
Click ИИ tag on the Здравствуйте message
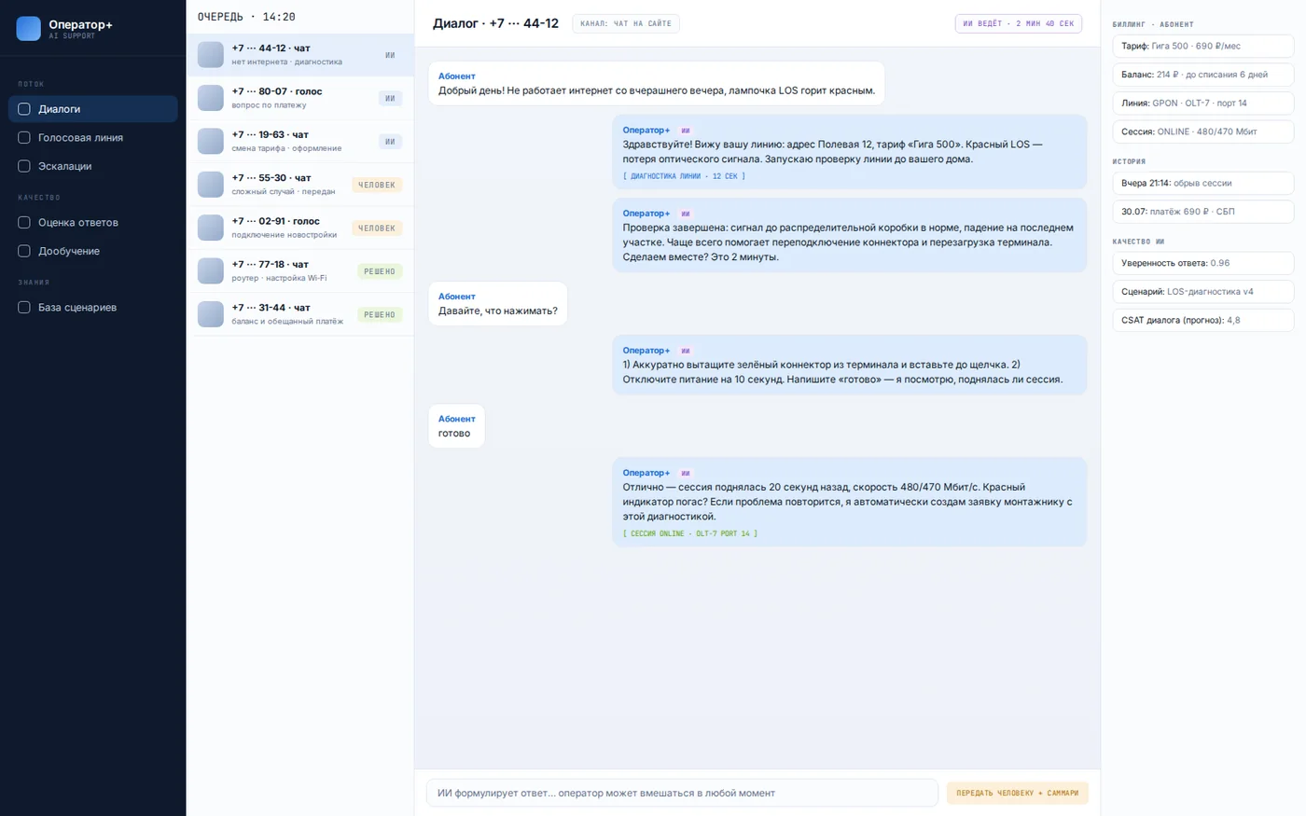click(686, 131)
